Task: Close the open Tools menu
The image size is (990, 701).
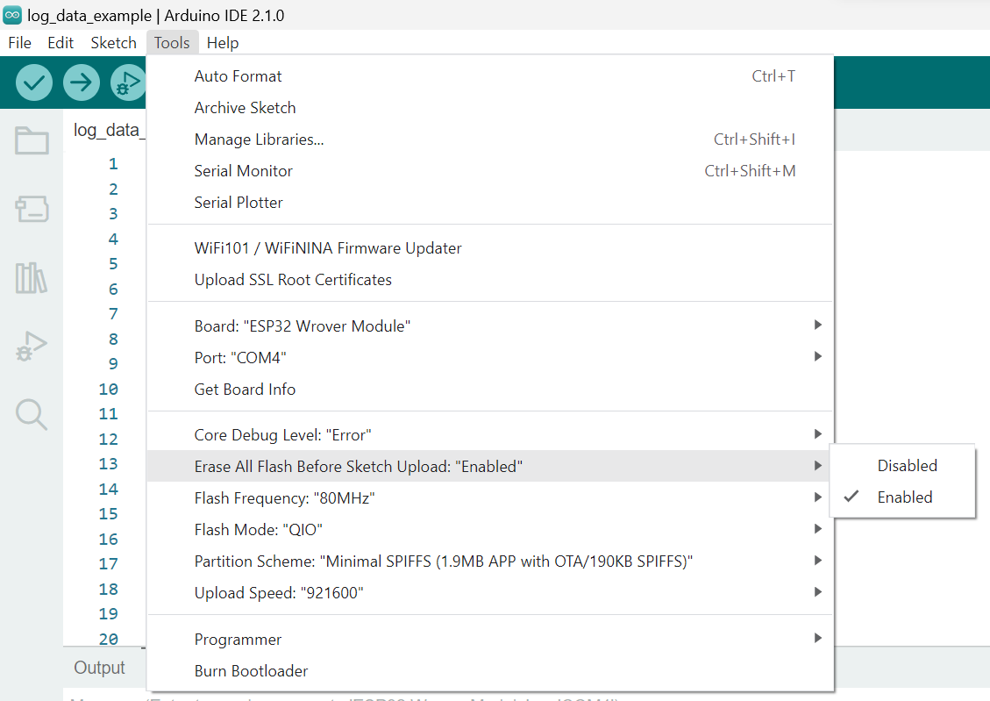Action: point(172,43)
